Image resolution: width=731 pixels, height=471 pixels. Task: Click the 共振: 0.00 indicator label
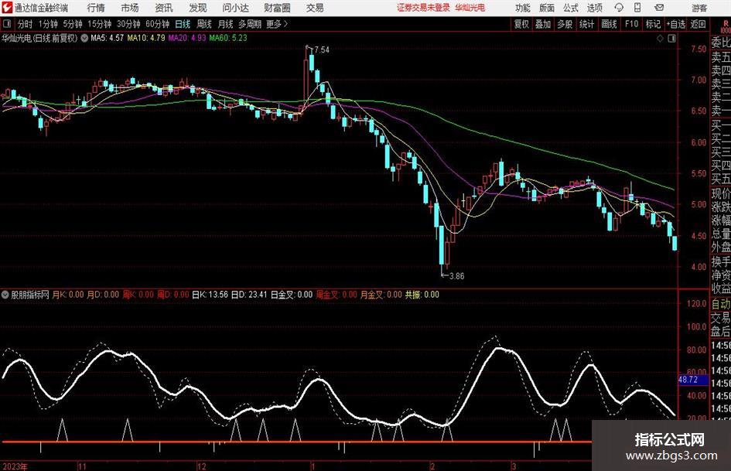coord(422,295)
